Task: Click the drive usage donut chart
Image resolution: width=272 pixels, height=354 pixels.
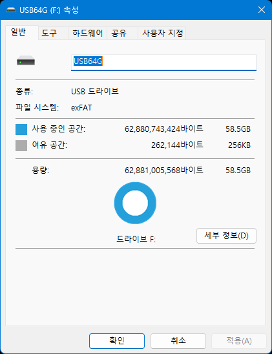Action: [135, 203]
